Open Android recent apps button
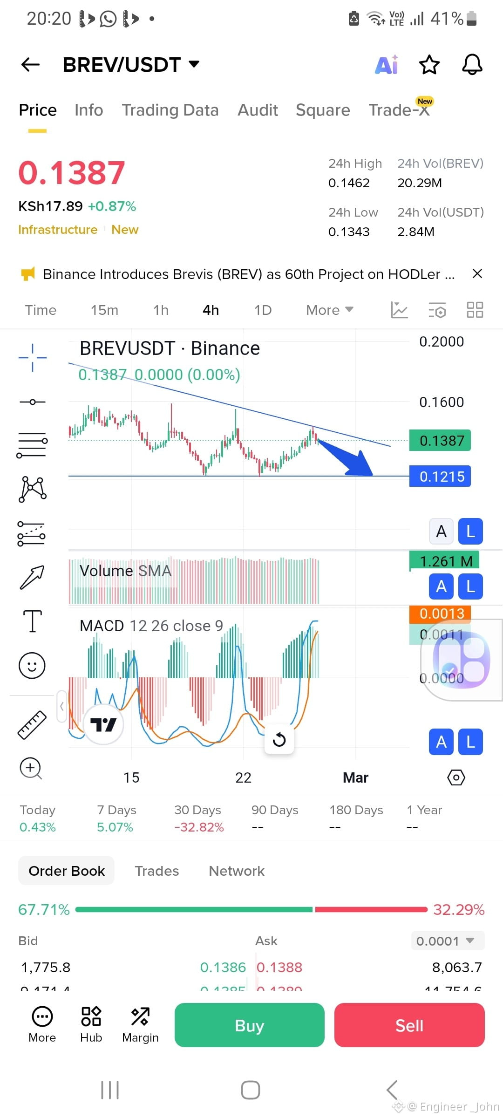Image resolution: width=503 pixels, height=1118 pixels. pyautogui.click(x=110, y=1090)
